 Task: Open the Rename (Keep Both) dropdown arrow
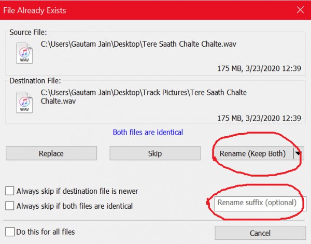(x=299, y=153)
